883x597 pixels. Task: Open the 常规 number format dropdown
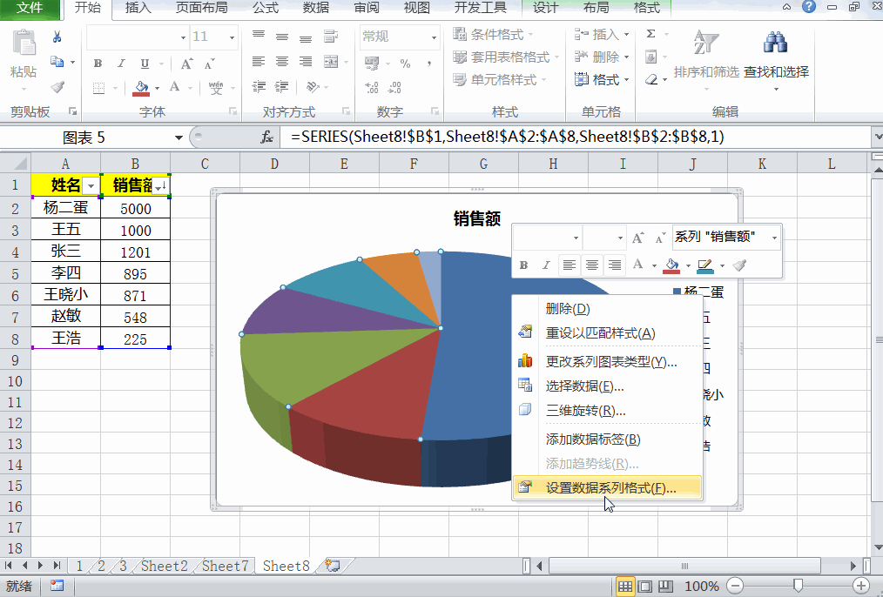point(435,37)
